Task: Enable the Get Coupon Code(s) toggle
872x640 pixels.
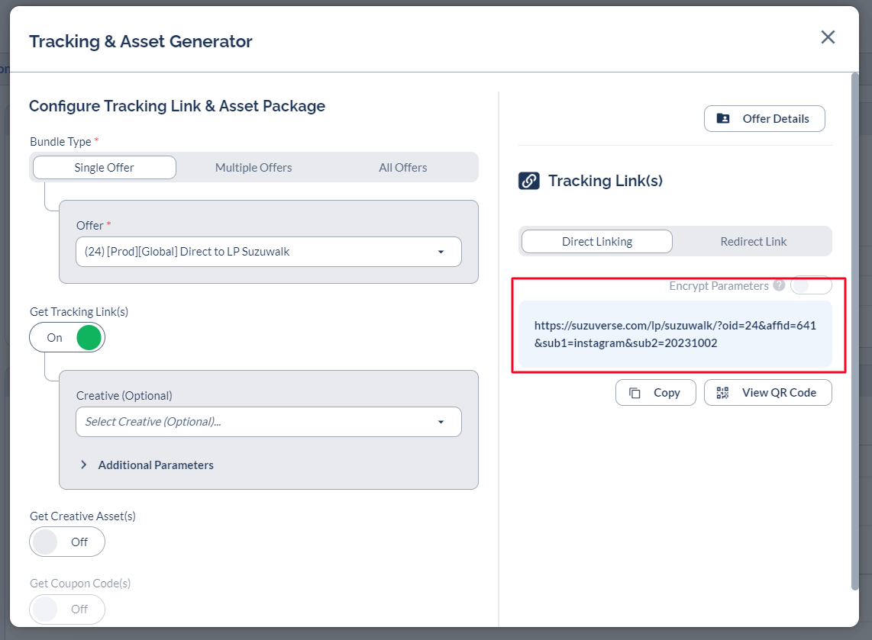Action: 67,609
